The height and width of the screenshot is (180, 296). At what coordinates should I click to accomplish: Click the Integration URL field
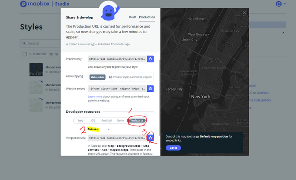pyautogui.click(x=117, y=138)
